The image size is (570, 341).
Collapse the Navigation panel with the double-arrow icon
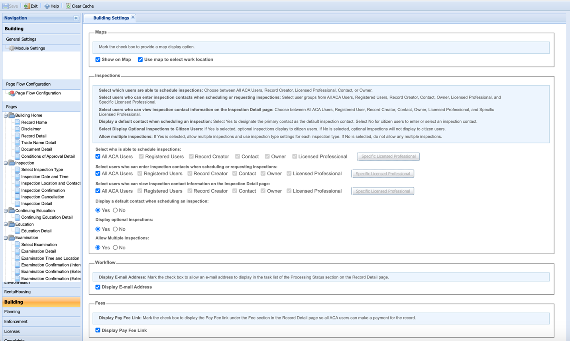coord(76,18)
